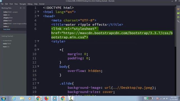Collapse the html tag fold on line 2

point(38,12)
